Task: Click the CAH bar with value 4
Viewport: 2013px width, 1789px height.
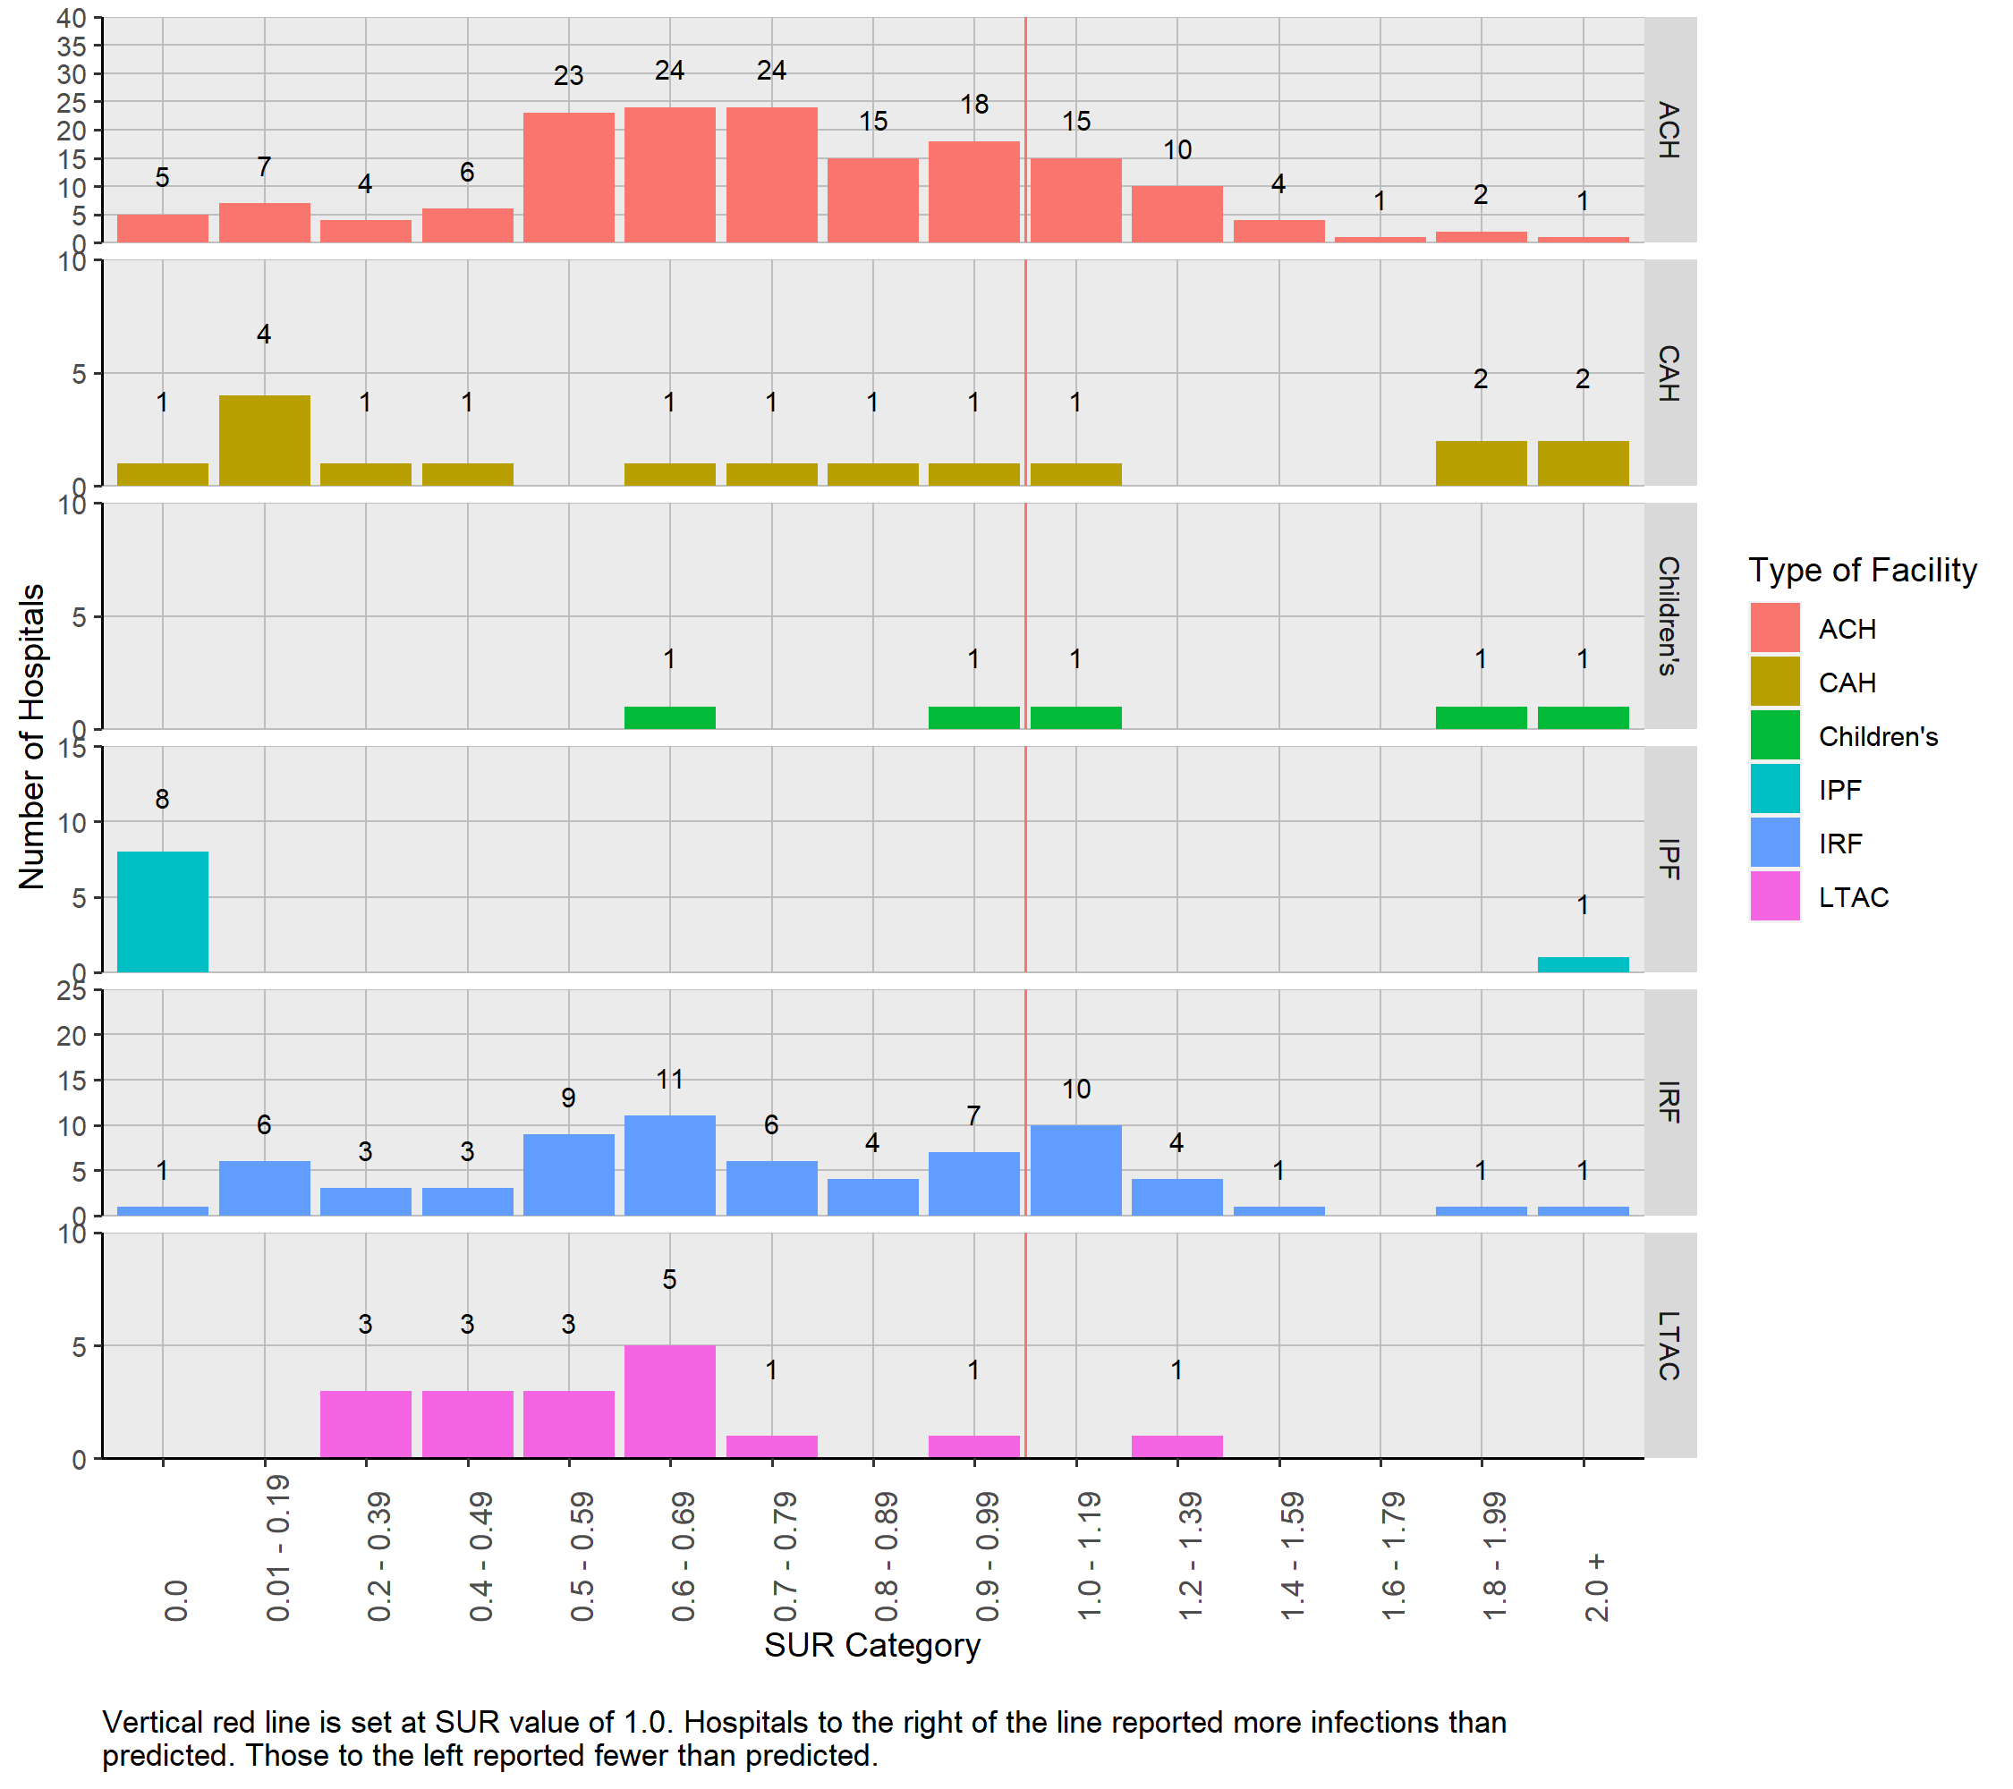Action: tap(264, 440)
